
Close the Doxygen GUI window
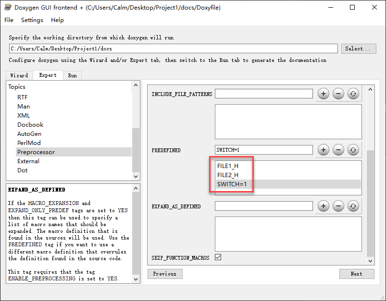[374, 7]
